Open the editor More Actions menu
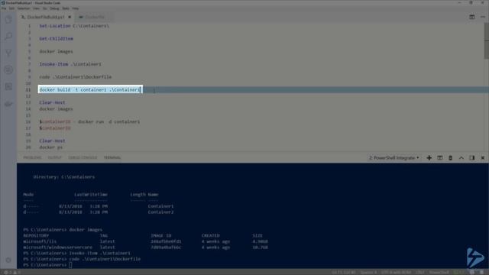This screenshot has height=275, width=489. coord(482,17)
